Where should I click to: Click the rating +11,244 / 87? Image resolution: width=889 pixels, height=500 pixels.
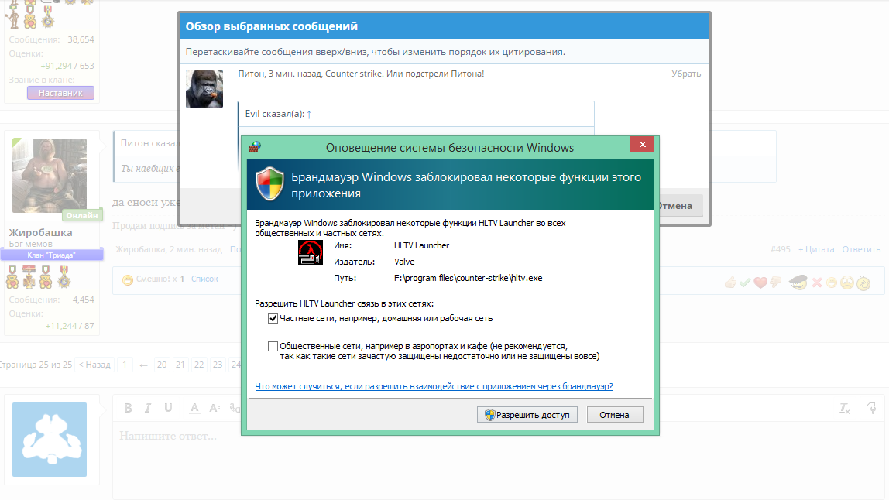click(70, 326)
